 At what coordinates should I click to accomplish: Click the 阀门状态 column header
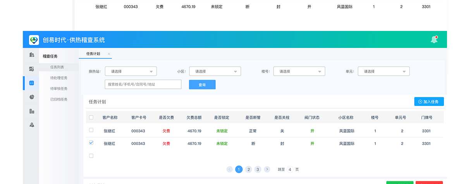tap(312, 118)
